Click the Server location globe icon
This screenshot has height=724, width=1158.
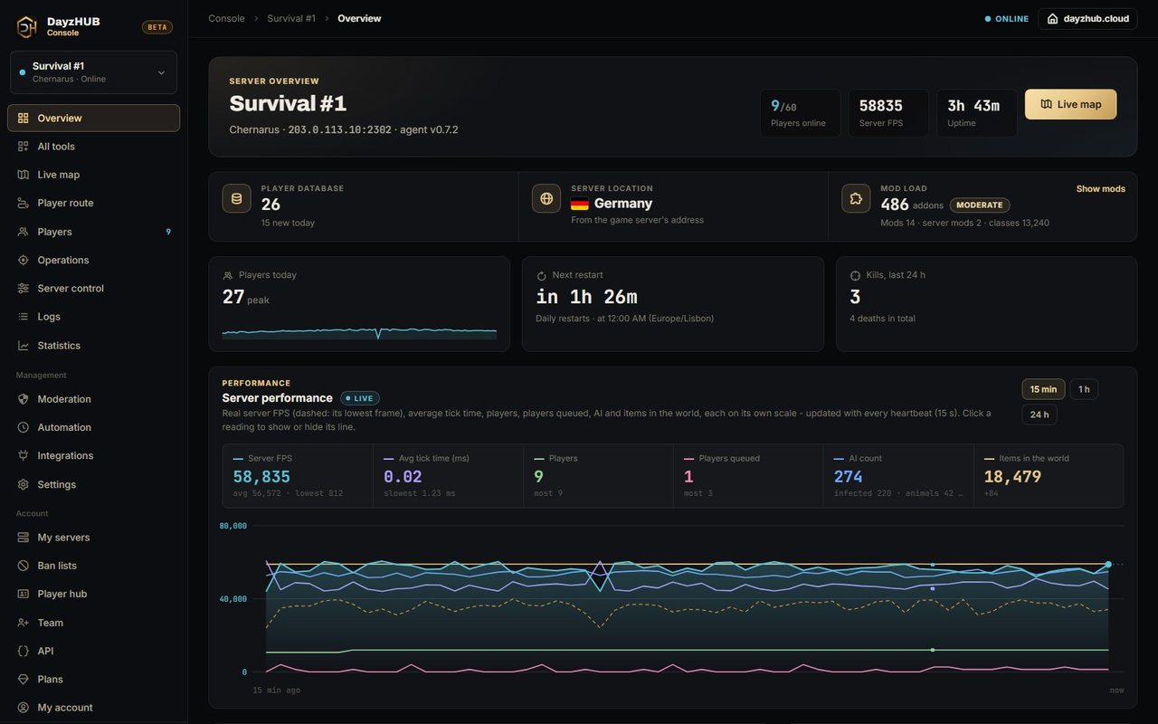546,198
